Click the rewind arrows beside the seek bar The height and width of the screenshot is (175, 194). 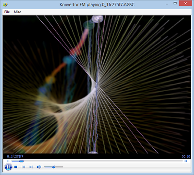(8, 161)
